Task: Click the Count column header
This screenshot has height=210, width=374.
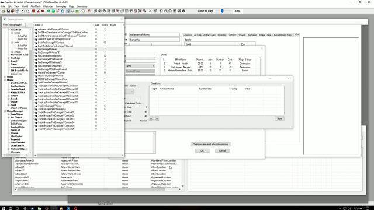Action: click(96, 25)
